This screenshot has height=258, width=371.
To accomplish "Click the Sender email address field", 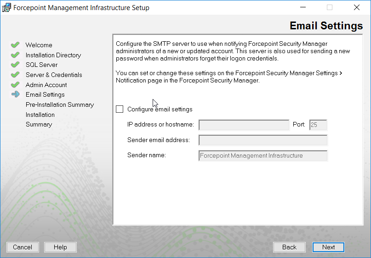I will pyautogui.click(x=263, y=140).
